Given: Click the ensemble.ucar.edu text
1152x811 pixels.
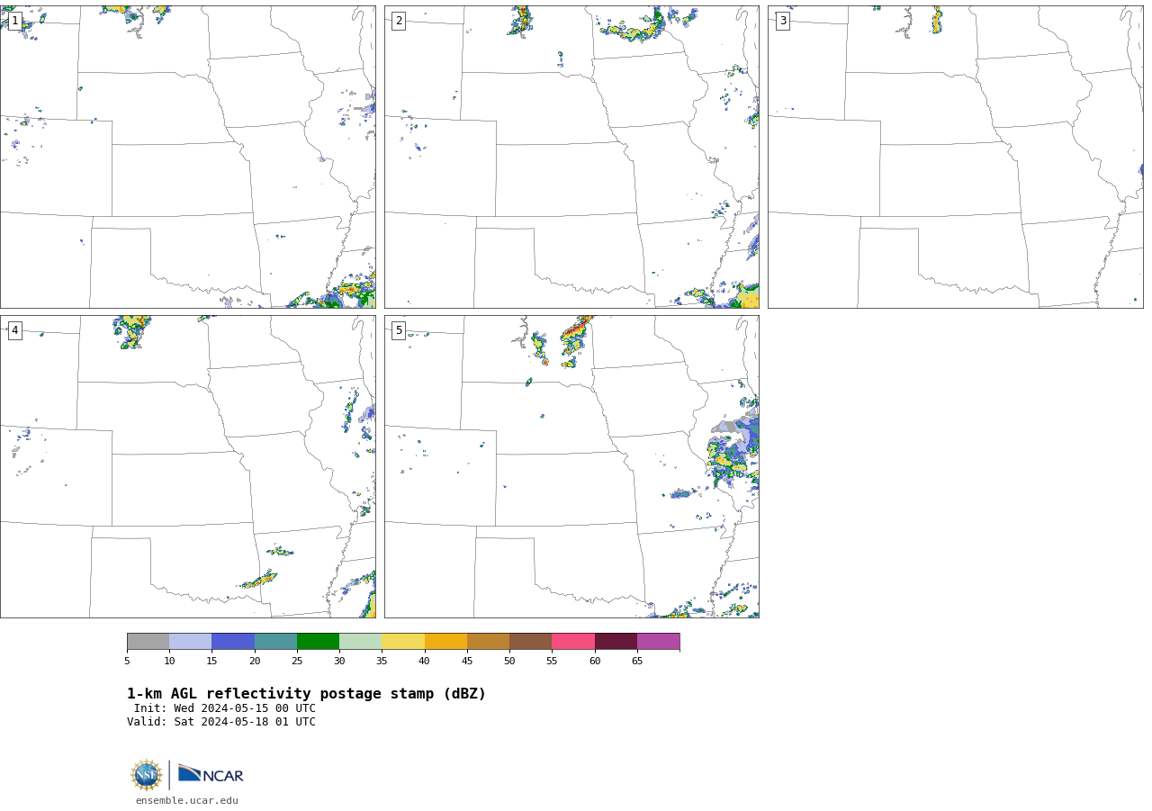Looking at the screenshot, I should pyautogui.click(x=187, y=800).
